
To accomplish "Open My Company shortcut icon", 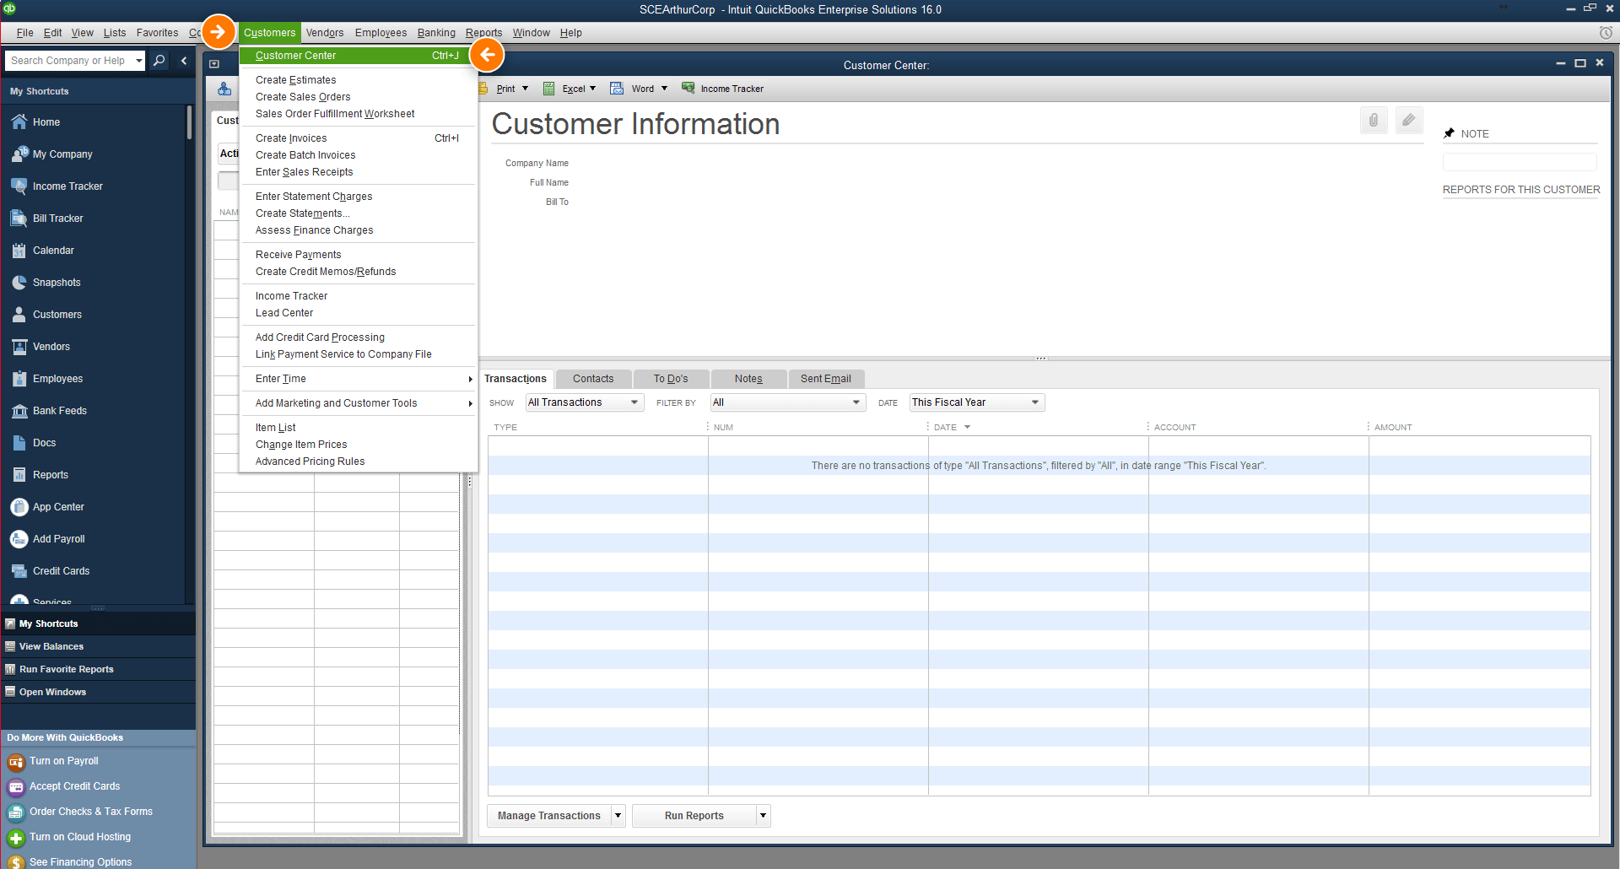I will pyautogui.click(x=19, y=154).
